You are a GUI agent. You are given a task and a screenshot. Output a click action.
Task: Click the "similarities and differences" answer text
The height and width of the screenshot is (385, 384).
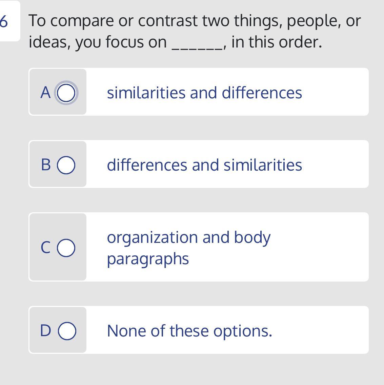(x=204, y=93)
